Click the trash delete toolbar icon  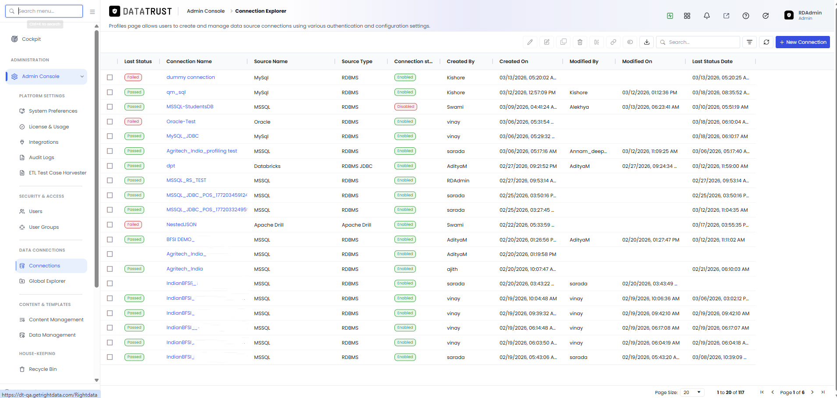pyautogui.click(x=580, y=42)
